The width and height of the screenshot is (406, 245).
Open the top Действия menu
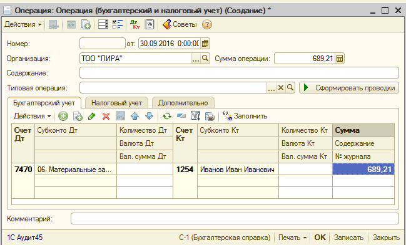click(23, 24)
